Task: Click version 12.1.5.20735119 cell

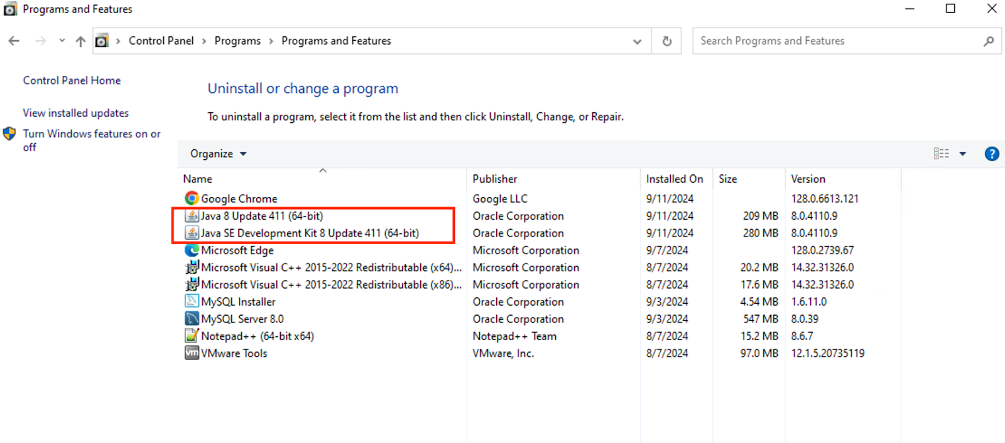Action: click(828, 353)
